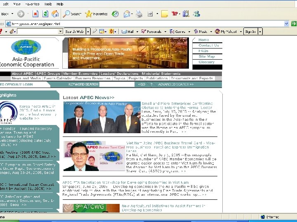This screenshot has height=222, width=297.
Task: Expand the Mail dropdown arrow
Action: click(x=137, y=32)
